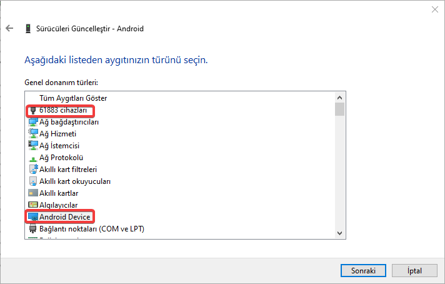The height and width of the screenshot is (284, 445).
Task: Choose Bağlantı noktaları (COM ve LPT)
Action: [x=91, y=229]
